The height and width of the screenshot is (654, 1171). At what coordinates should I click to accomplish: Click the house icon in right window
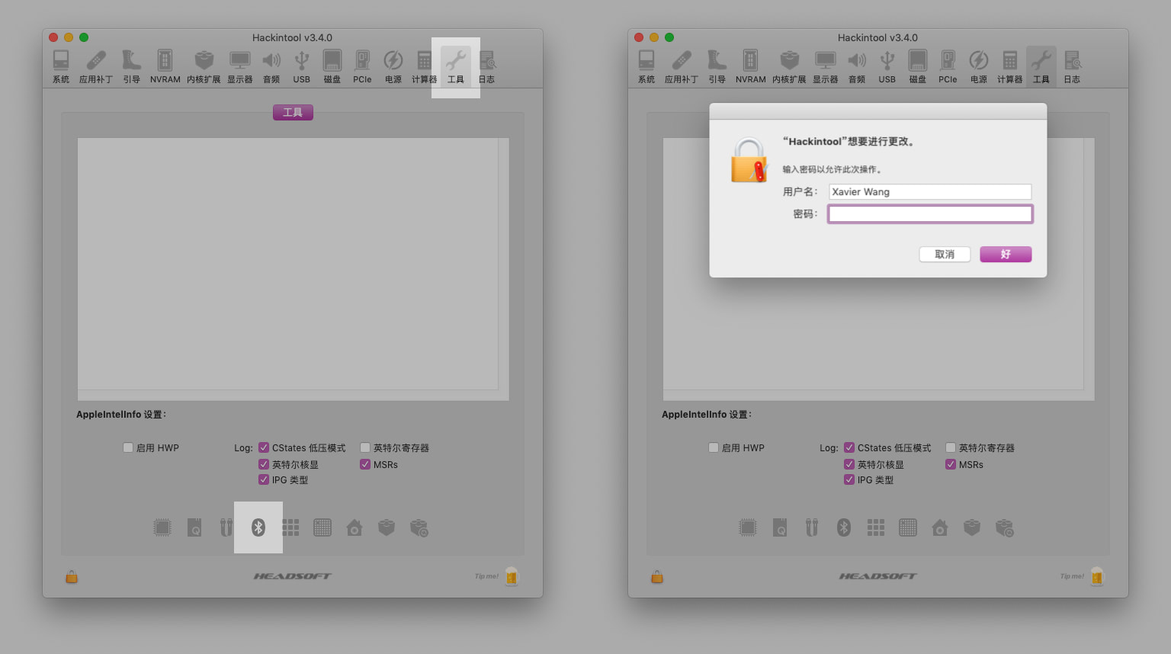(x=940, y=527)
